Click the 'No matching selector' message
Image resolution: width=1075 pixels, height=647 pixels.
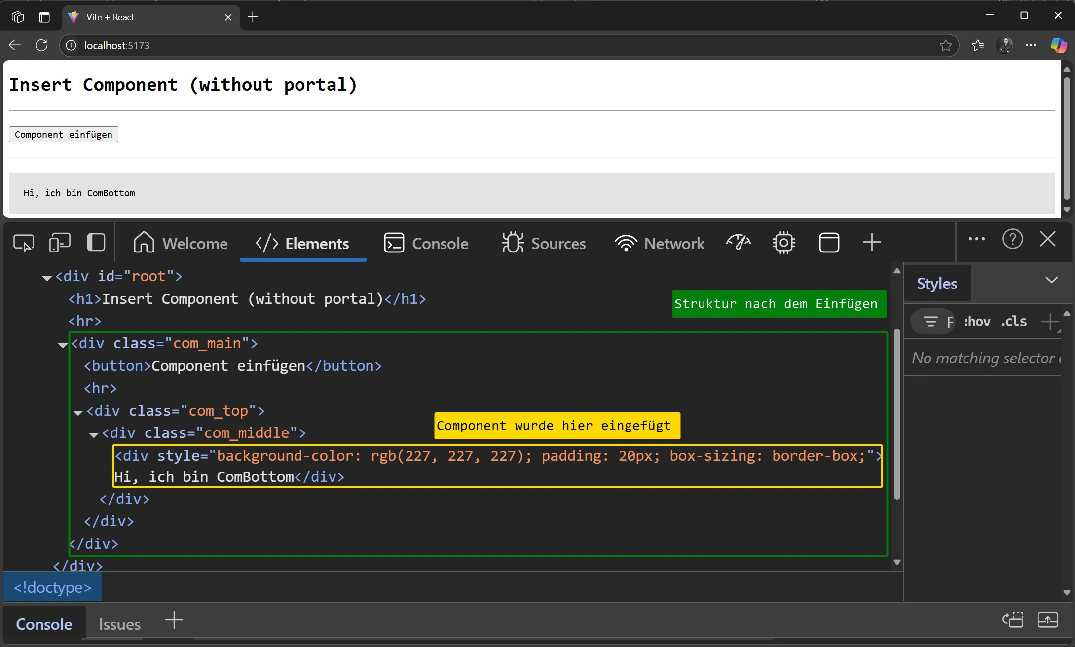986,358
